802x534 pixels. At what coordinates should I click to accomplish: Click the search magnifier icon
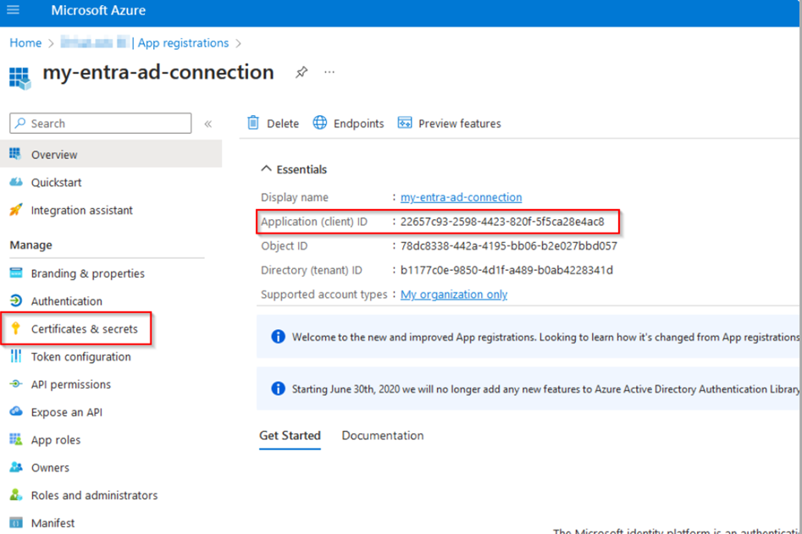[20, 124]
